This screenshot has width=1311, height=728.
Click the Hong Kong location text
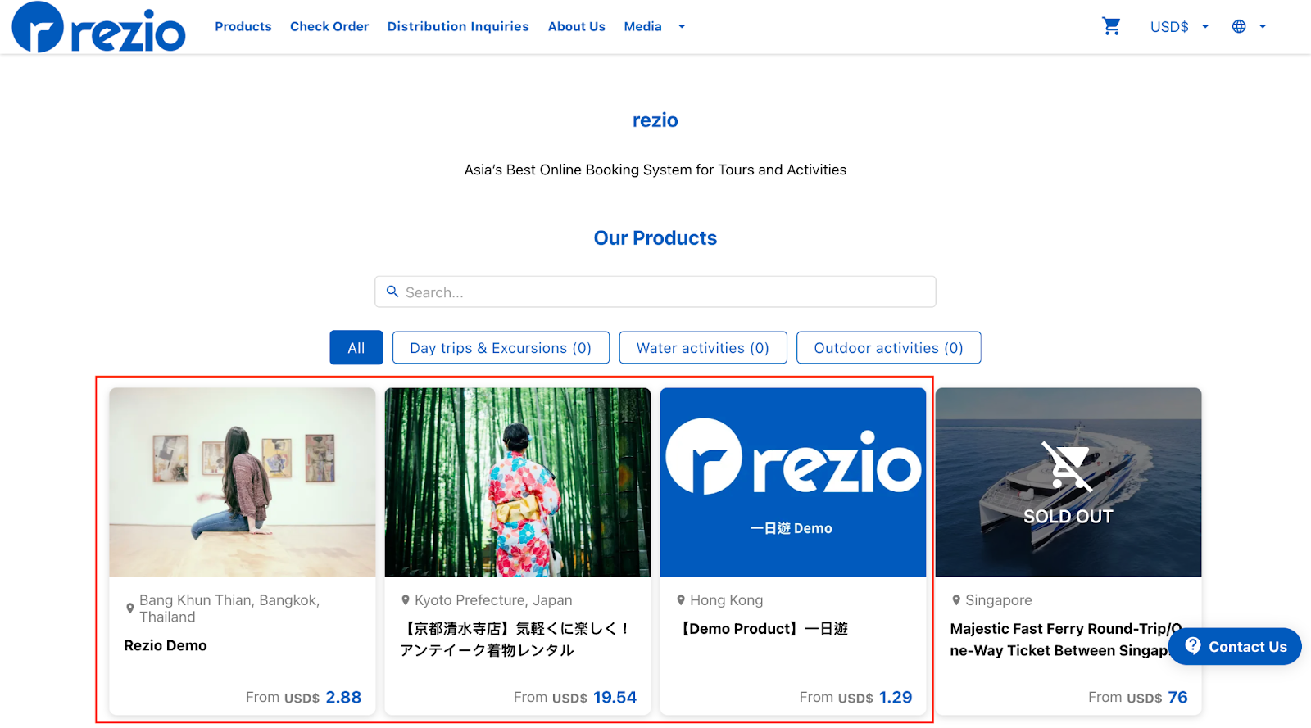(x=726, y=600)
